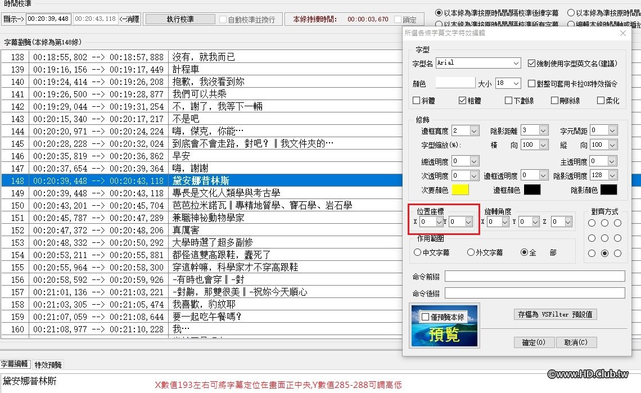Open the 字型名 Arial font dropdown
Image resolution: width=641 pixels, height=393 pixels.
point(516,63)
